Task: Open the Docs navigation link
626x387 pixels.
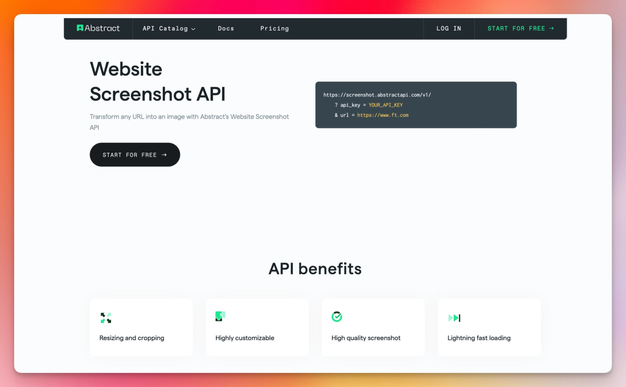Action: pos(226,29)
